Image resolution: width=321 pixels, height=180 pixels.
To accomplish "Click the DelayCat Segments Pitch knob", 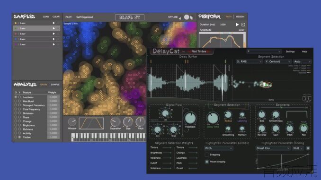I will [x=290, y=129].
